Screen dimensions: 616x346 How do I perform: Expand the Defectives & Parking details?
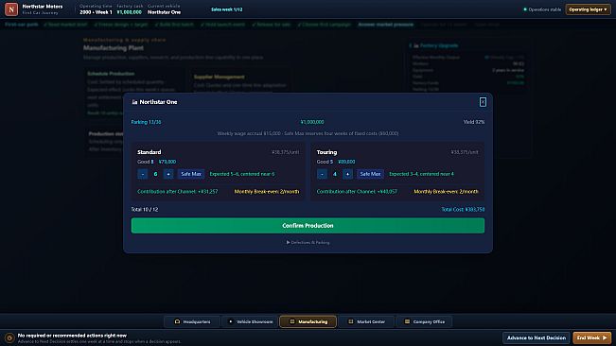tap(308, 242)
